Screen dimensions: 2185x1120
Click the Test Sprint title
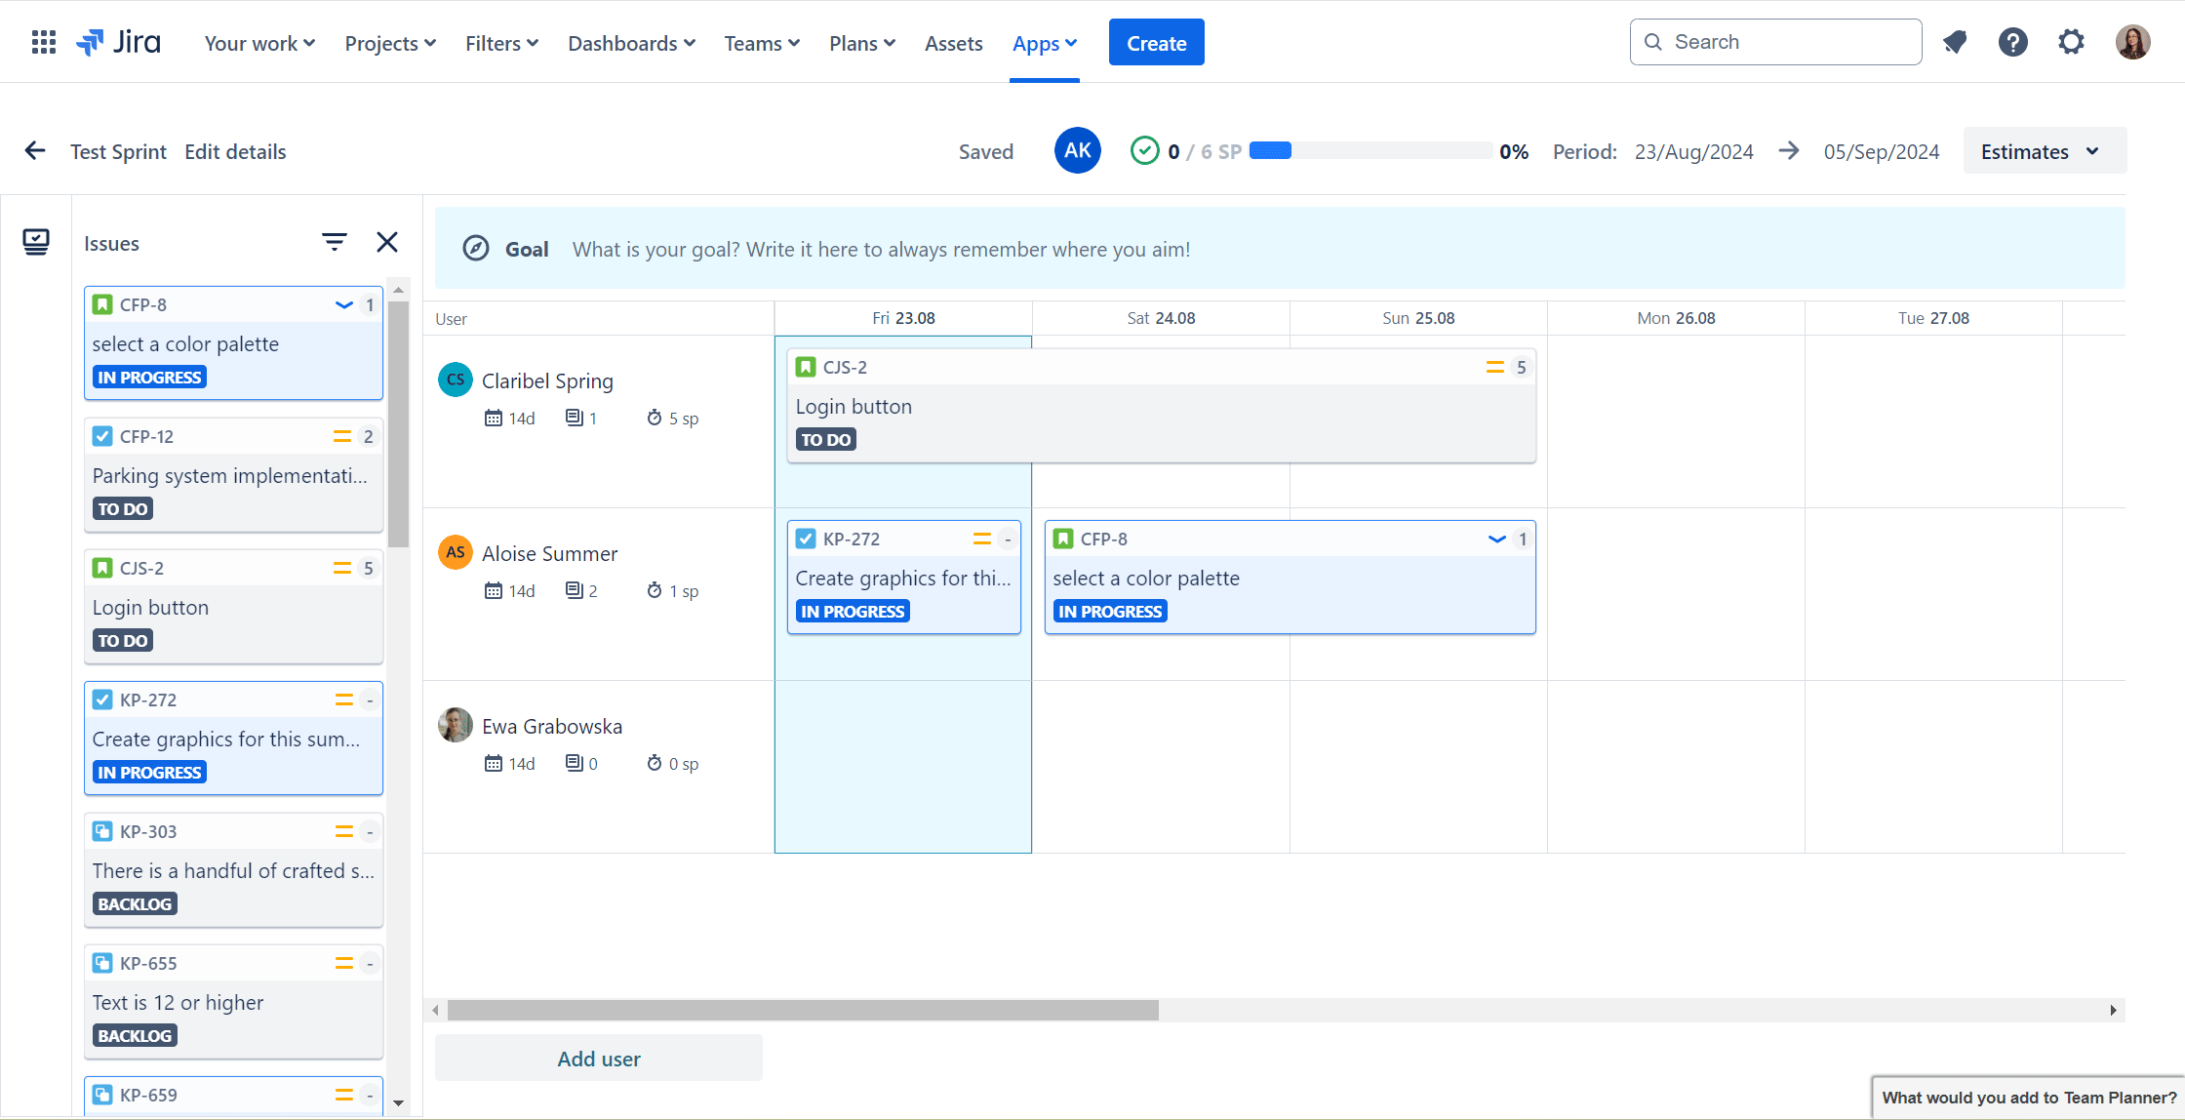coord(118,151)
